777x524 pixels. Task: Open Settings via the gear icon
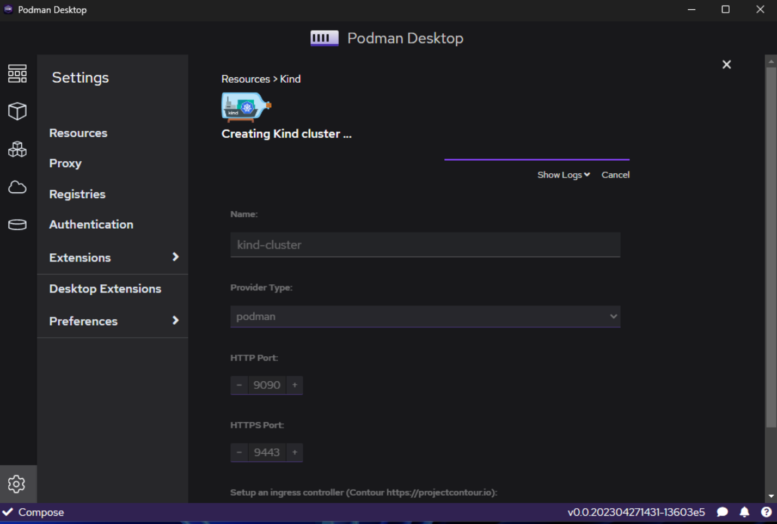pyautogui.click(x=17, y=484)
